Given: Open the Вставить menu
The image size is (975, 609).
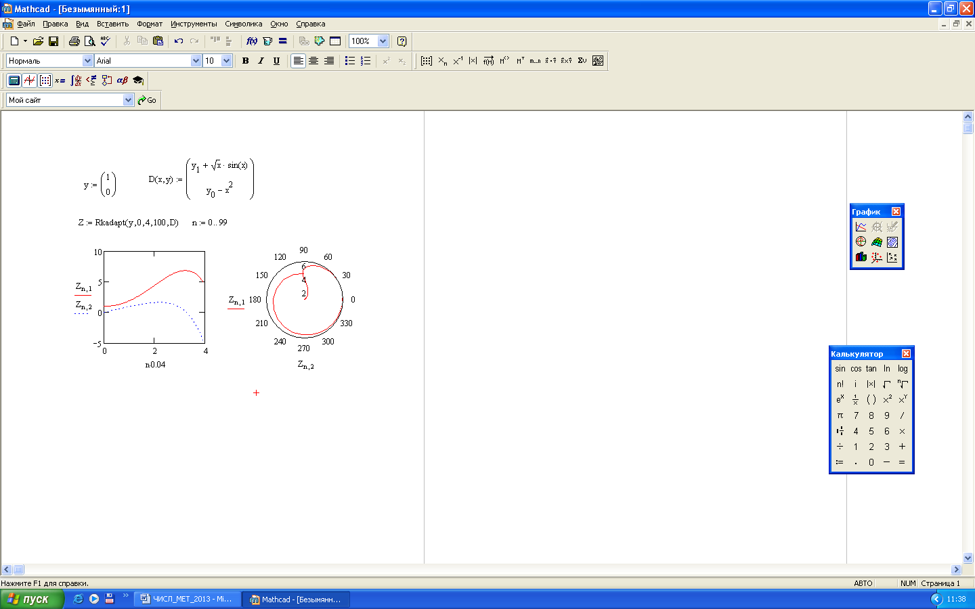Looking at the screenshot, I should pyautogui.click(x=112, y=24).
